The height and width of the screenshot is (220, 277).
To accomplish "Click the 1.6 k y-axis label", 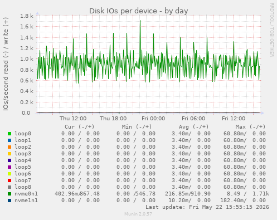I will 27,27.
